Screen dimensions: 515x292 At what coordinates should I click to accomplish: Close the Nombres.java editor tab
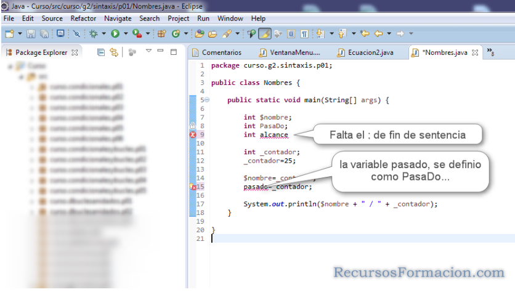[x=475, y=52]
